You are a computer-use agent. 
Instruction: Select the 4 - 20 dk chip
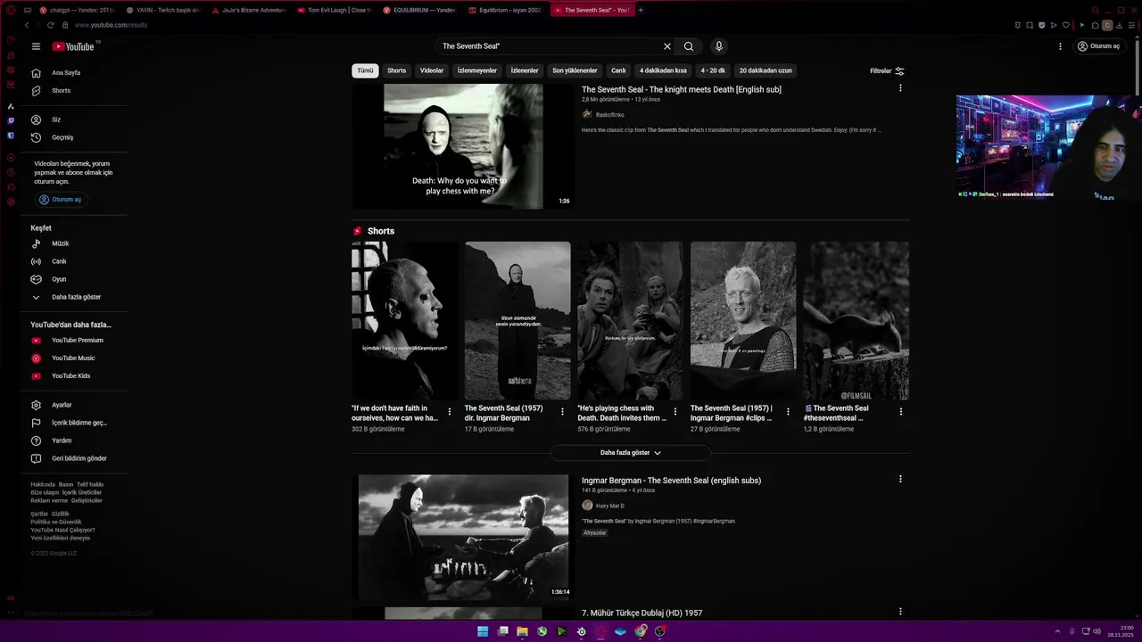click(x=713, y=70)
